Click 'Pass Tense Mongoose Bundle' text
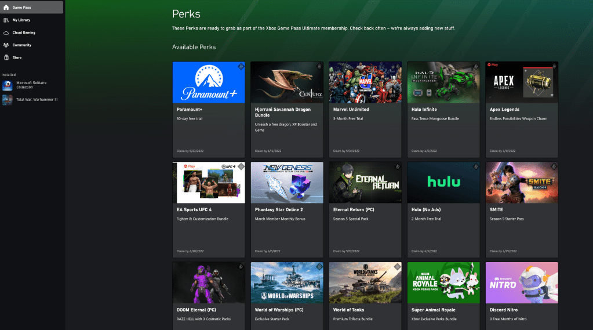 click(x=435, y=118)
